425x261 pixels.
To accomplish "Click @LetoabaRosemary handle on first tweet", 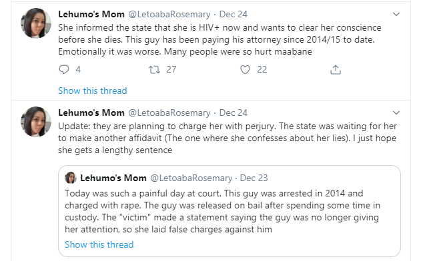I will click(x=169, y=14).
